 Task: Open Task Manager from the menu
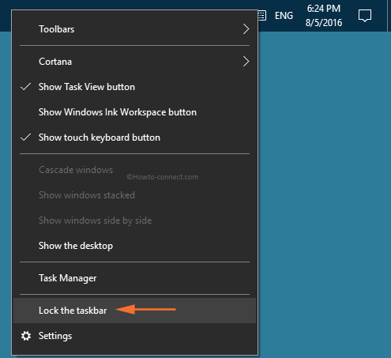pyautogui.click(x=134, y=278)
